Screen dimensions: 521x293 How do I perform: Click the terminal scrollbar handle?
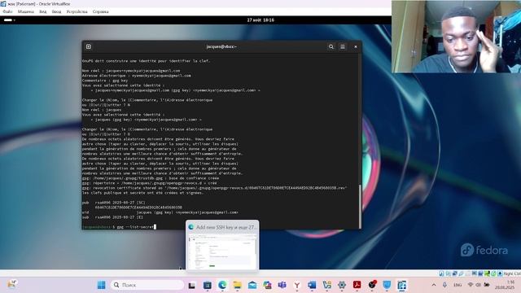tap(360, 206)
